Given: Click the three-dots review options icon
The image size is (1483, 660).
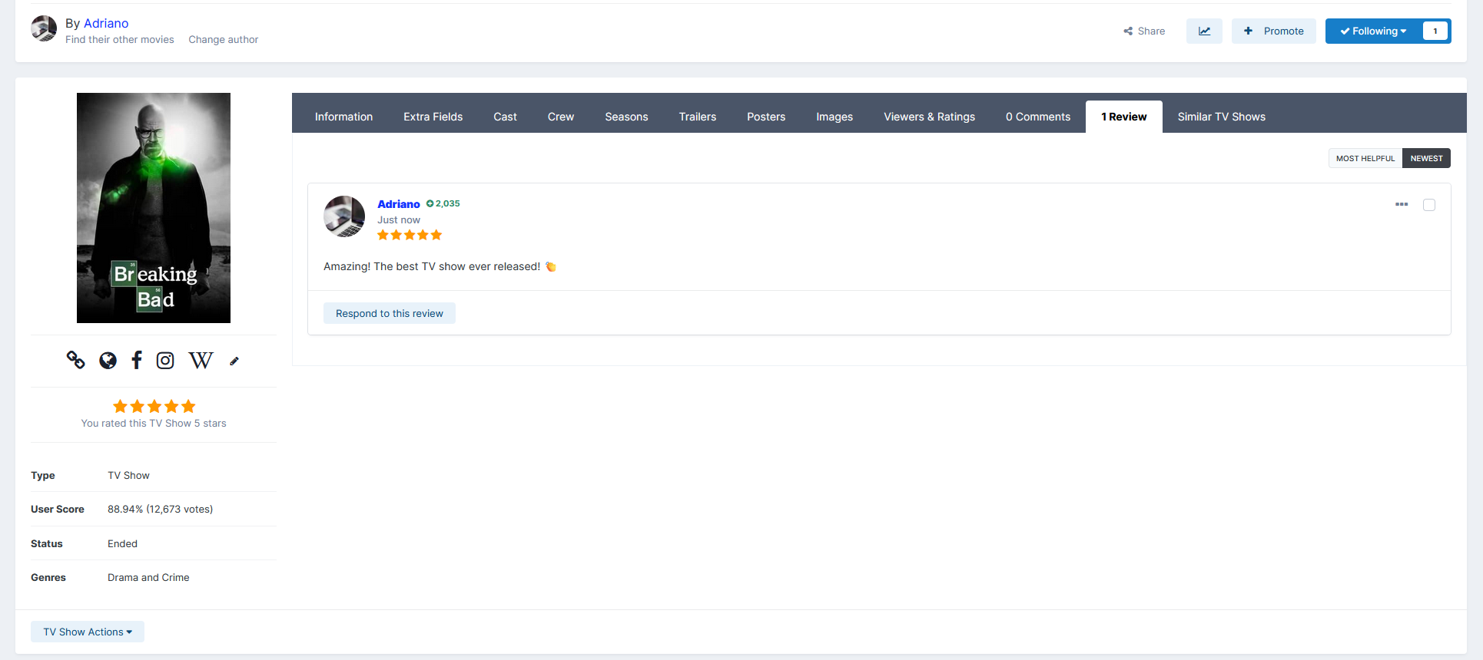Looking at the screenshot, I should point(1402,204).
